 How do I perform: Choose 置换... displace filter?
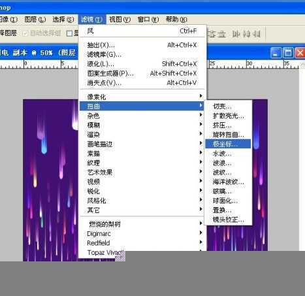tap(228, 210)
